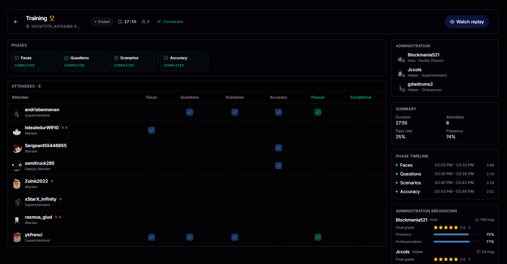Uncheck Questions checkbox for andrisbennevan
Screen dimensions: 507x264
click(x=190, y=112)
